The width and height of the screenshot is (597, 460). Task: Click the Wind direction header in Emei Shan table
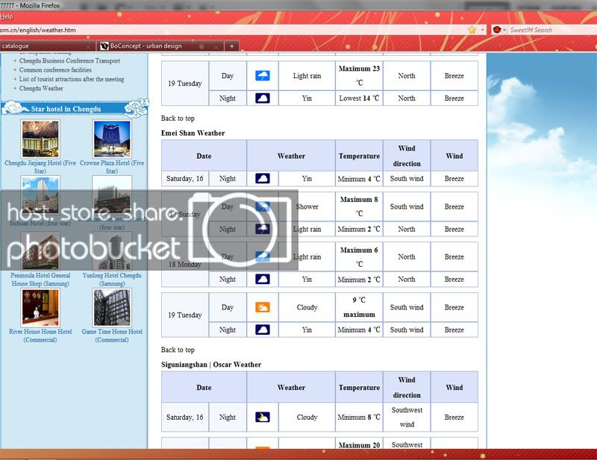[x=407, y=156]
